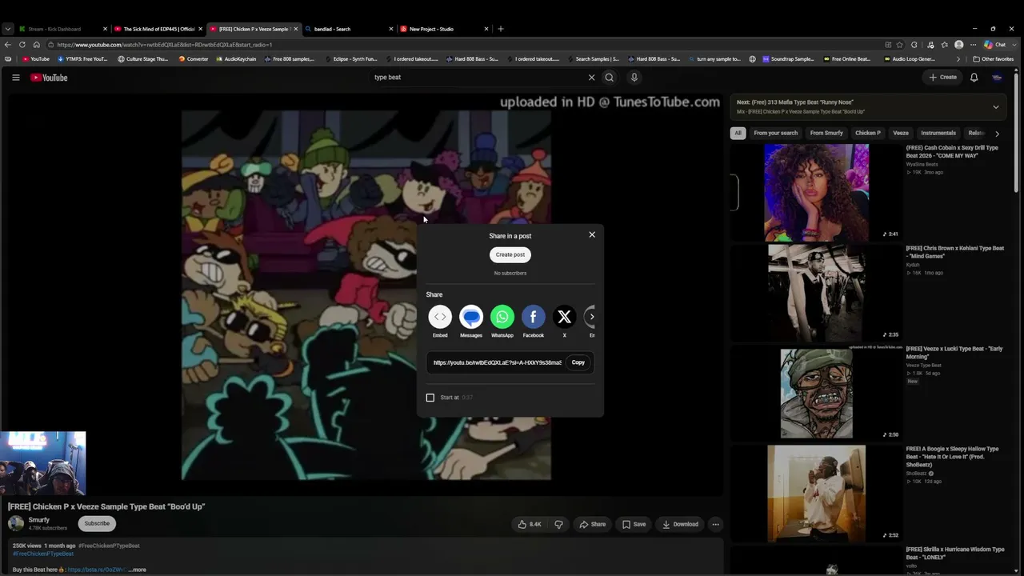Share via the Embed icon

click(440, 317)
